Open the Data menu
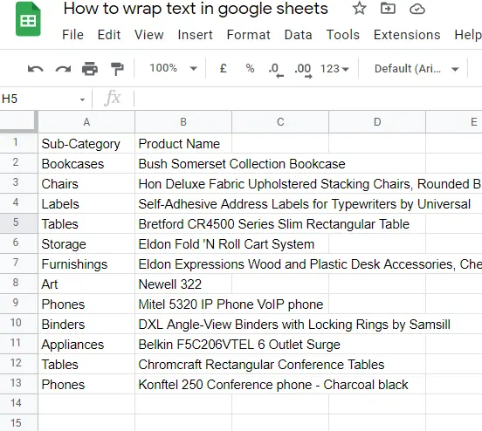The image size is (482, 431). 298,35
